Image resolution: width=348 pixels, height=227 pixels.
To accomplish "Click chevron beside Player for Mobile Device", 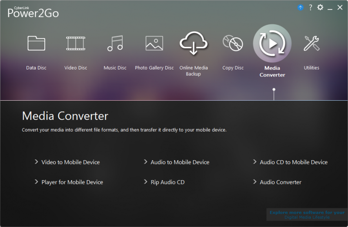I will 37,182.
